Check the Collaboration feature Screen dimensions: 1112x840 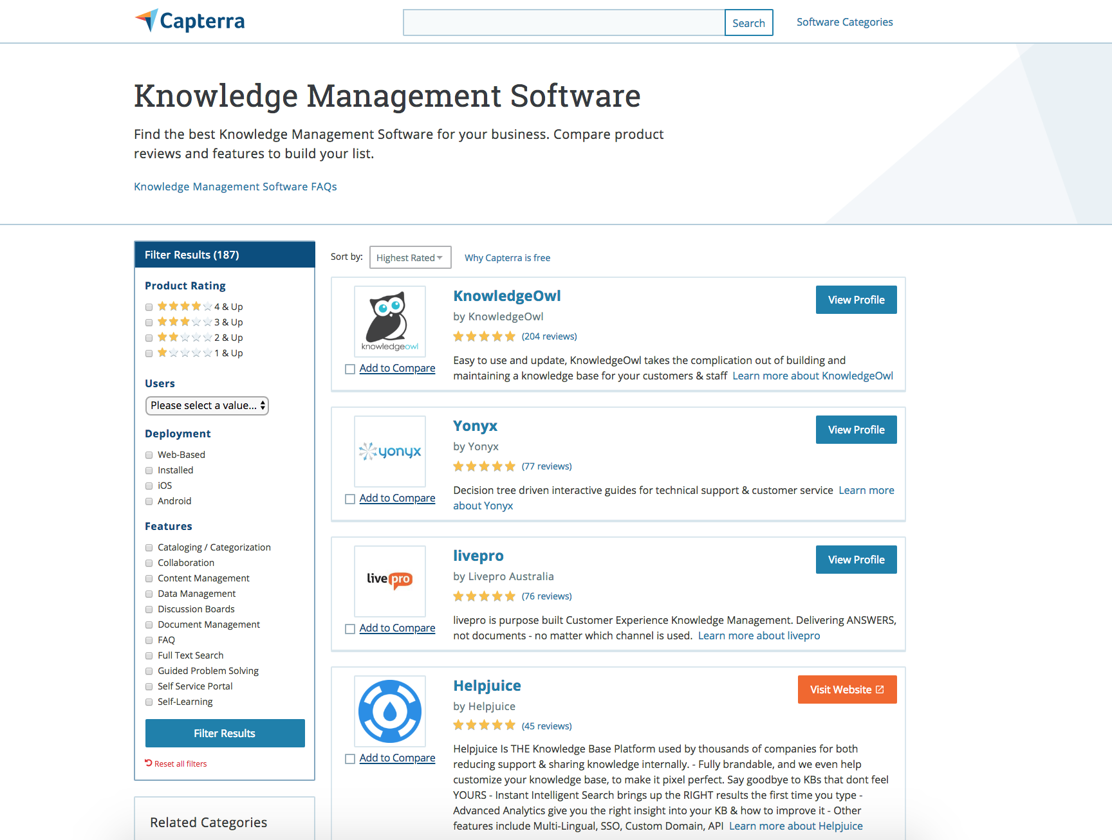tap(149, 563)
